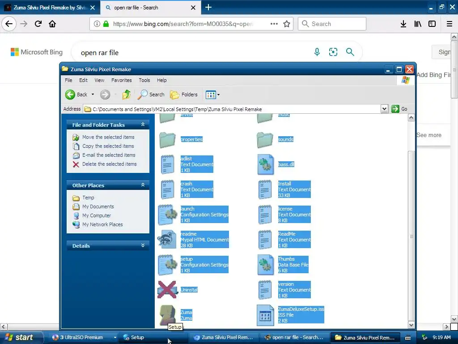Image resolution: width=458 pixels, height=344 pixels.
Task: Open the View menu in Explorer
Action: [x=99, y=80]
